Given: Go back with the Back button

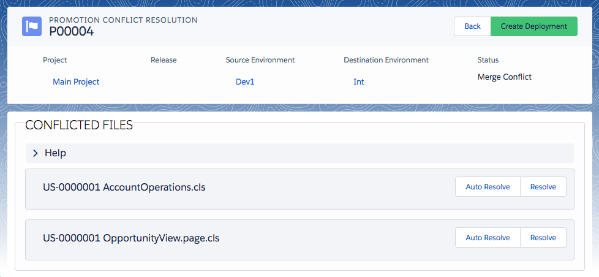Looking at the screenshot, I should 472,26.
